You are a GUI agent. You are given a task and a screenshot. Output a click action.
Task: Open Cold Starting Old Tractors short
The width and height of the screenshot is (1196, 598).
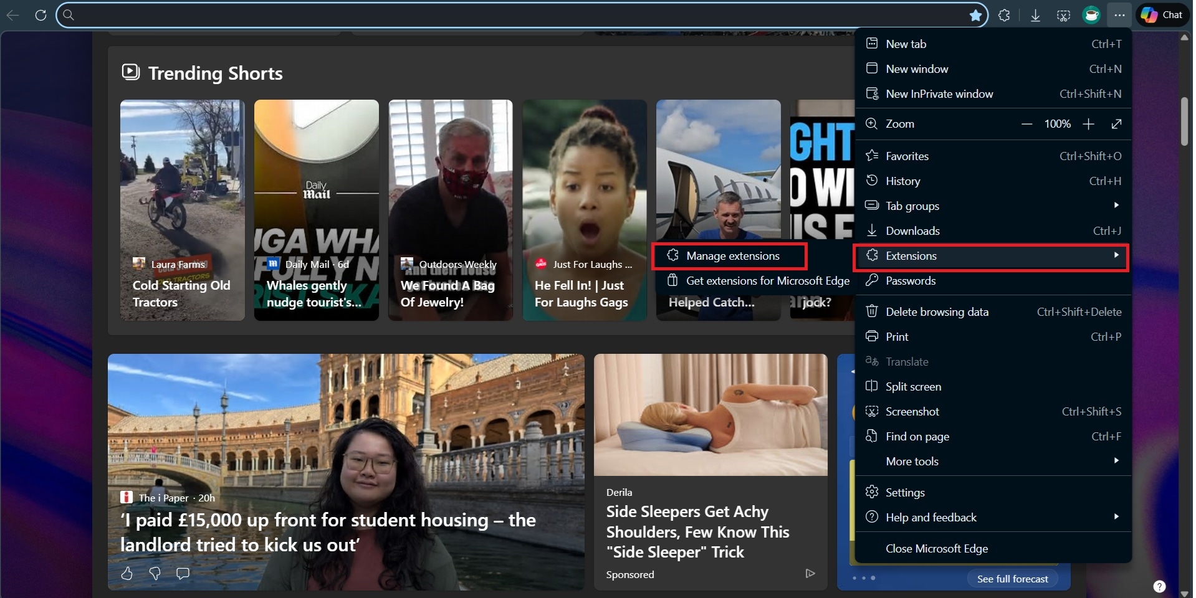click(182, 210)
